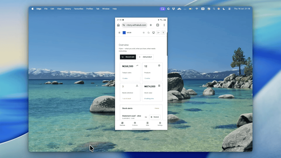Screen dimensions: 281x158
Task: Restock the Statement scarf - olive
Action: (155, 117)
